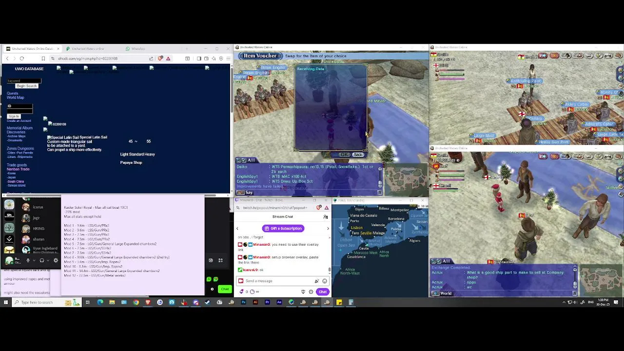The height and width of the screenshot is (351, 624).
Task: Click the left chevron beside Gift a Subscription
Action: (237, 228)
